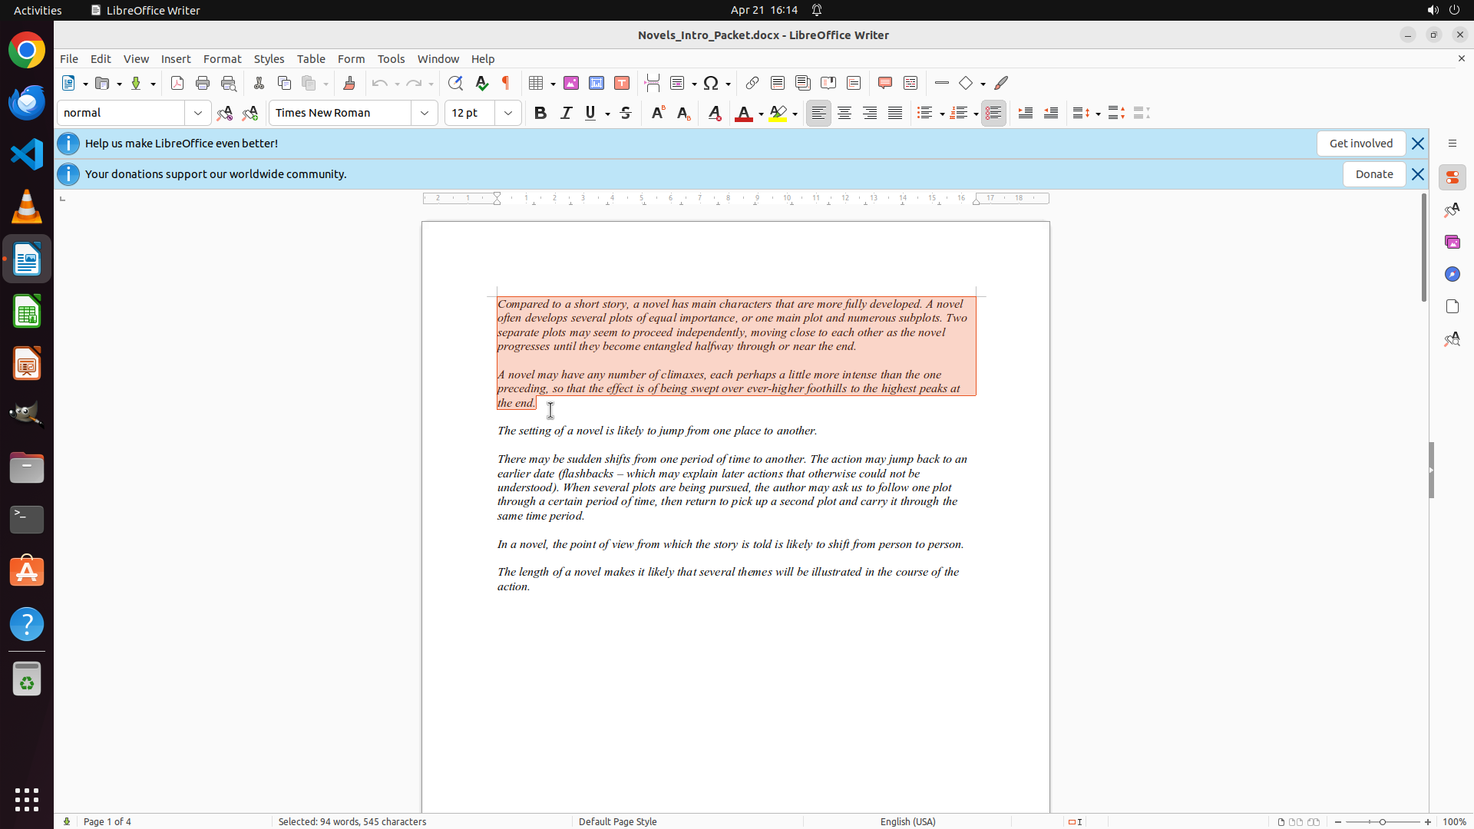The image size is (1474, 829).
Task: Expand the paragraph style dropdown
Action: [198, 113]
